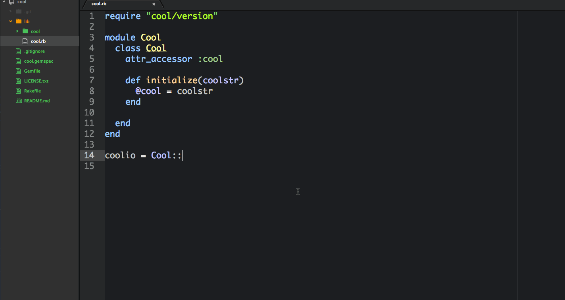Click the .git folder icon
This screenshot has height=300, width=565.
click(18, 11)
